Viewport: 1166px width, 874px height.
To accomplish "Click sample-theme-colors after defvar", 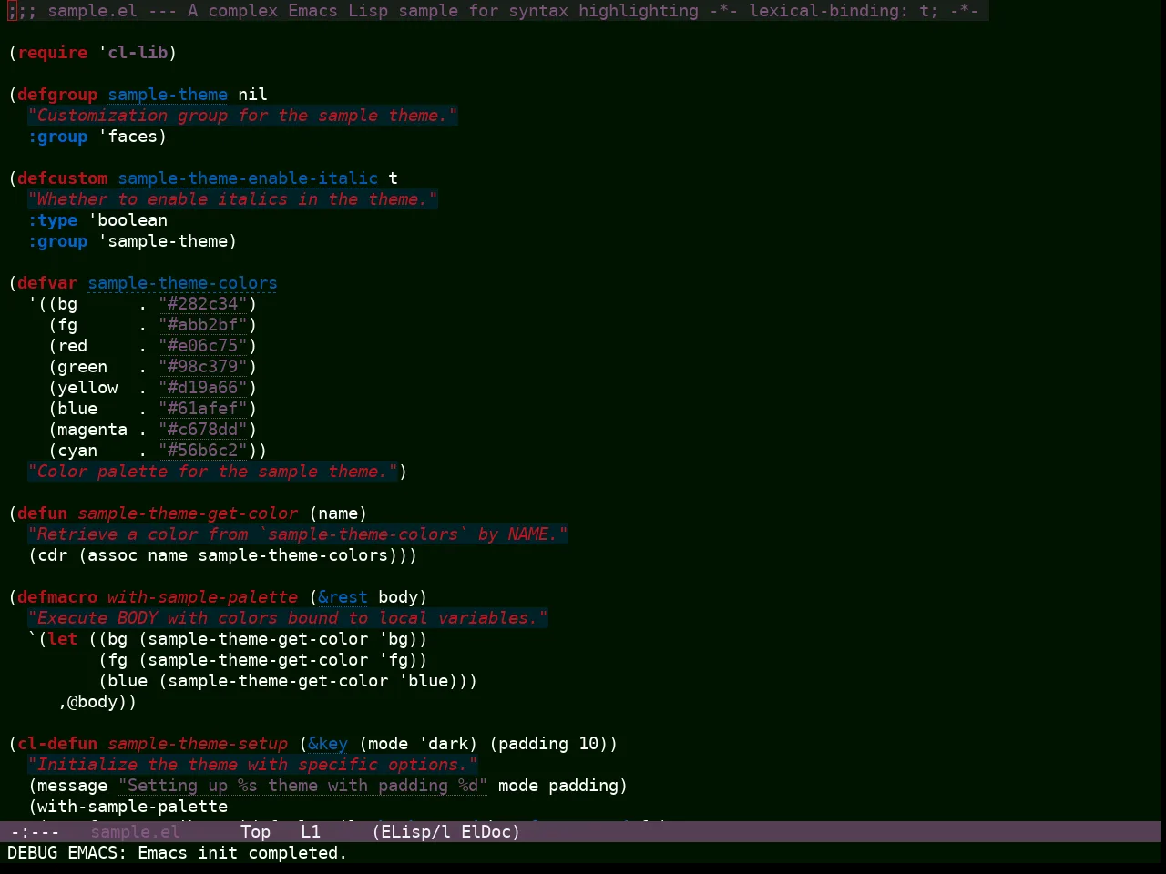I will click(x=182, y=283).
